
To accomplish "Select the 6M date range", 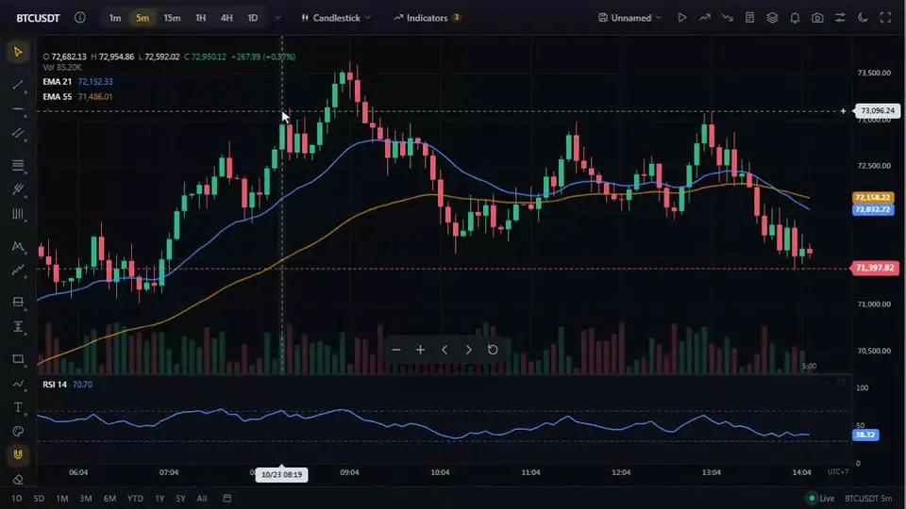I will pyautogui.click(x=109, y=499).
